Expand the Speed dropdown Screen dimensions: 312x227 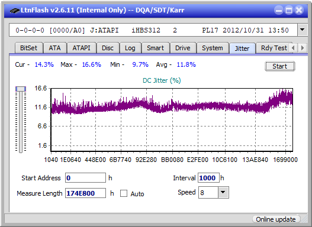(223, 192)
